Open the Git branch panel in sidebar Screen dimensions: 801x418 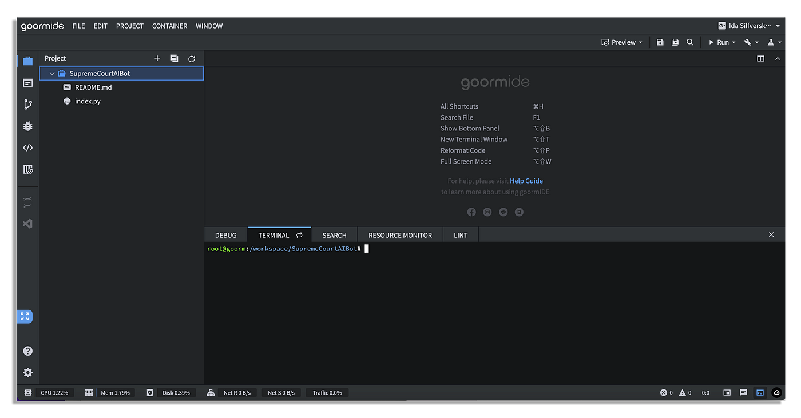click(27, 104)
